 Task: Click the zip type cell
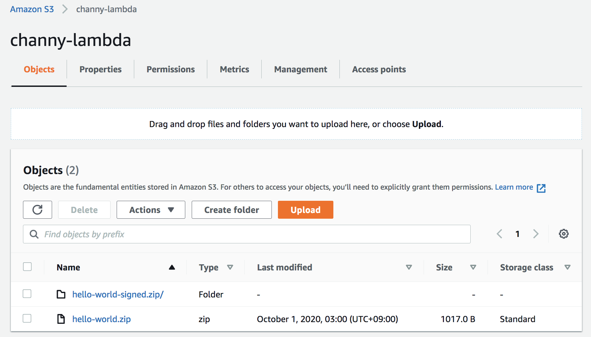click(204, 319)
